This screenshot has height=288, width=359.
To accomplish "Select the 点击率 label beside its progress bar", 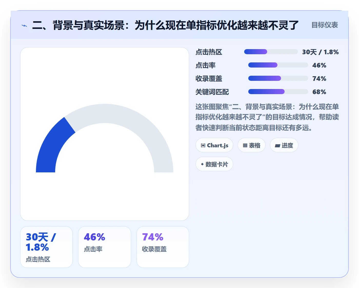I will coord(205,65).
